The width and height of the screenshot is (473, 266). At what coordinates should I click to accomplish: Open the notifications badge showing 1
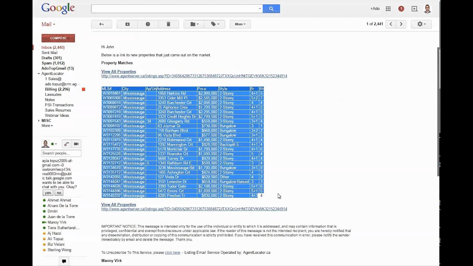401,8
